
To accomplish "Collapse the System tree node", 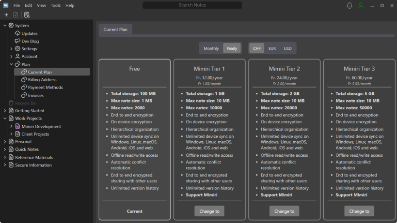I will pyautogui.click(x=5, y=25).
